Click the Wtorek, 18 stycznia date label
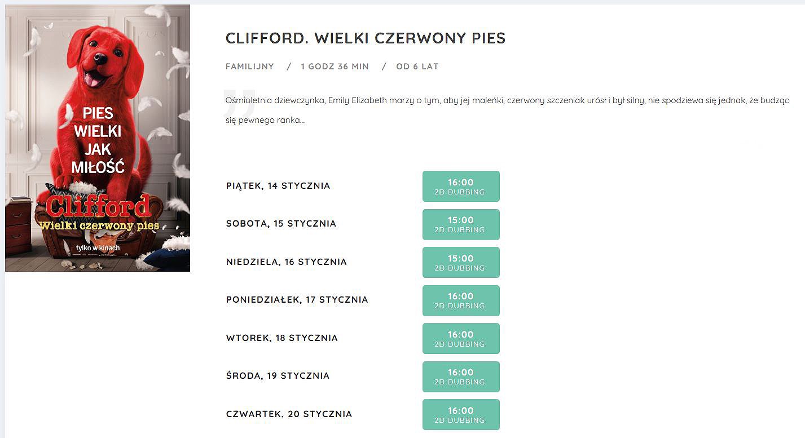The image size is (805, 438). (x=282, y=338)
